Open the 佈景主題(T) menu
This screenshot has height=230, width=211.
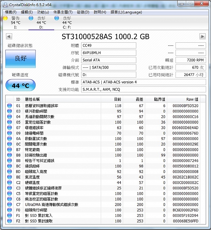coord(63,12)
